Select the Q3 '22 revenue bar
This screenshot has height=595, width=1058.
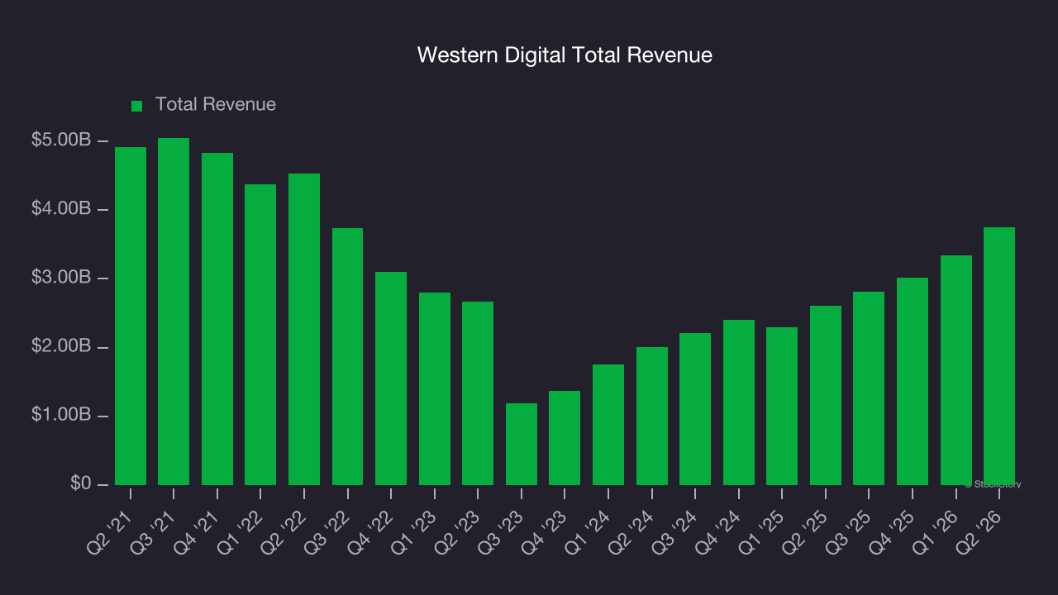[347, 356]
